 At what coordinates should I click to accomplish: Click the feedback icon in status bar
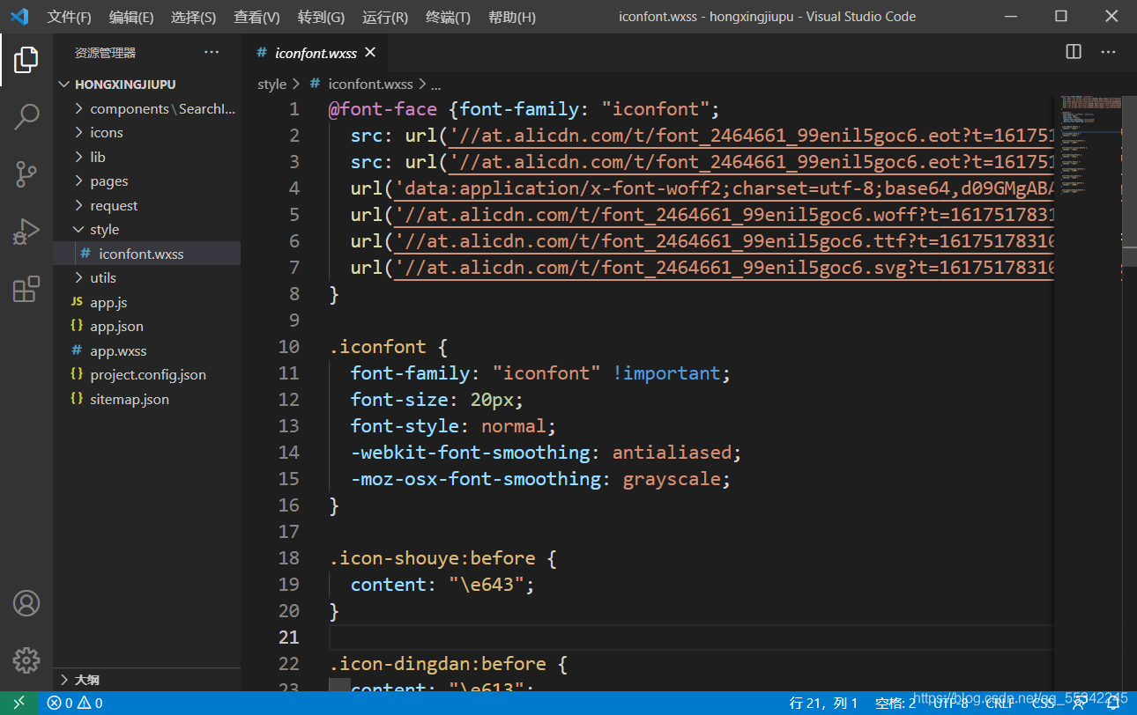click(x=1078, y=703)
